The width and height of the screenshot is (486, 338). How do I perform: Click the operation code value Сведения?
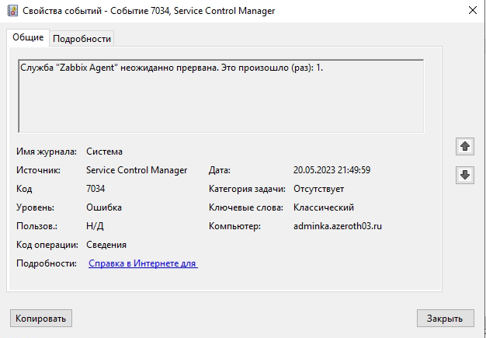click(x=106, y=245)
